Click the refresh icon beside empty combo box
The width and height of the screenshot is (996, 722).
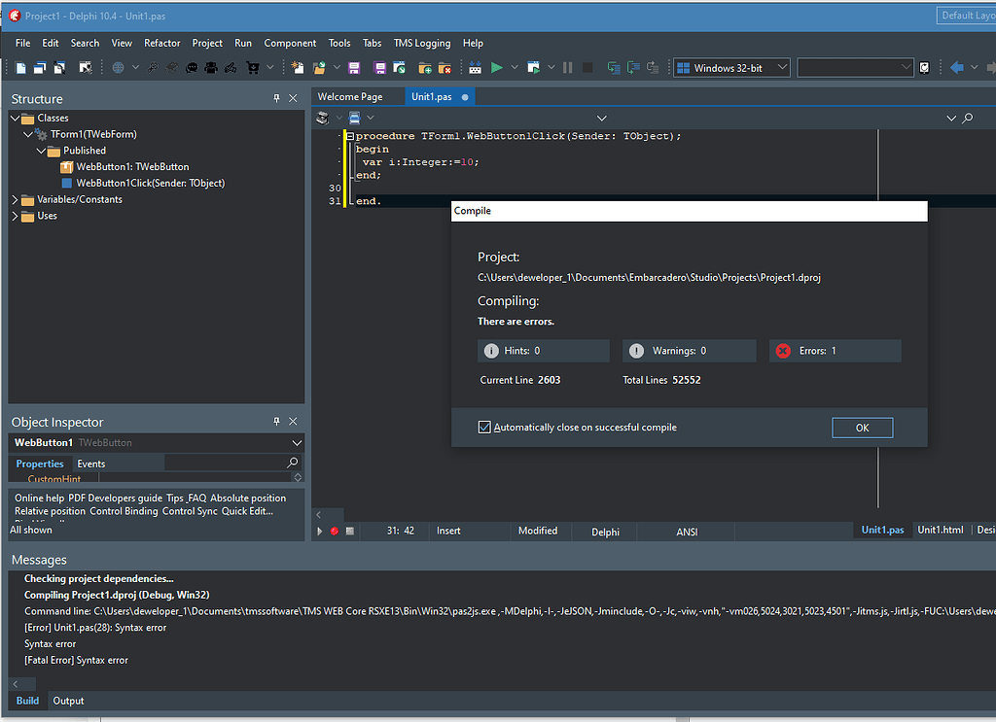tap(925, 67)
